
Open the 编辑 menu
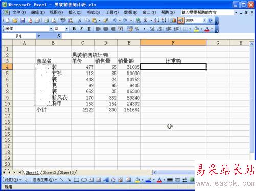(x=38, y=12)
